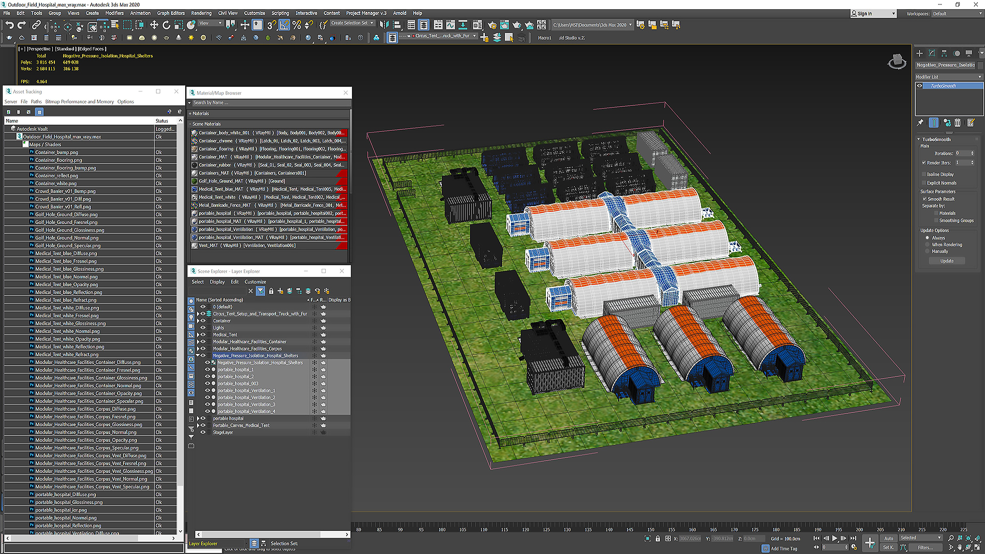Enable the Isoline Display checkbox
The height and width of the screenshot is (554, 985).
924,174
